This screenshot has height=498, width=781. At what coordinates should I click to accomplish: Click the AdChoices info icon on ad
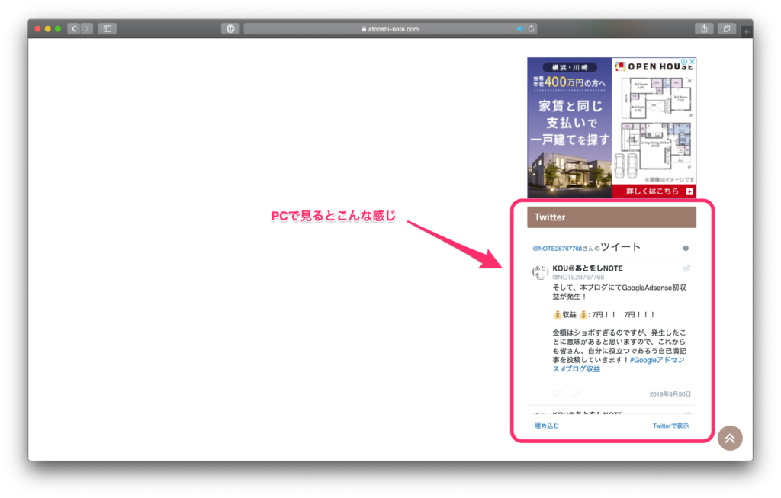tap(684, 62)
